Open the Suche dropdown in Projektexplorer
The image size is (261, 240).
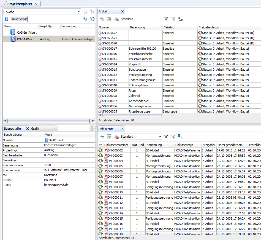[79, 12]
